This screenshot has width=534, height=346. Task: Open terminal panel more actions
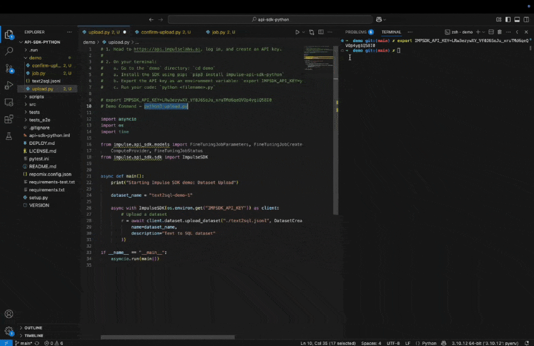pos(508,32)
